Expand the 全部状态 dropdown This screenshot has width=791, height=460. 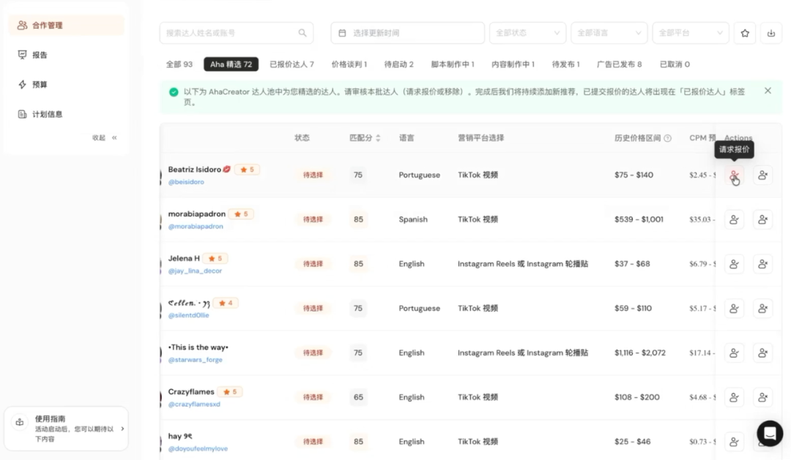527,33
